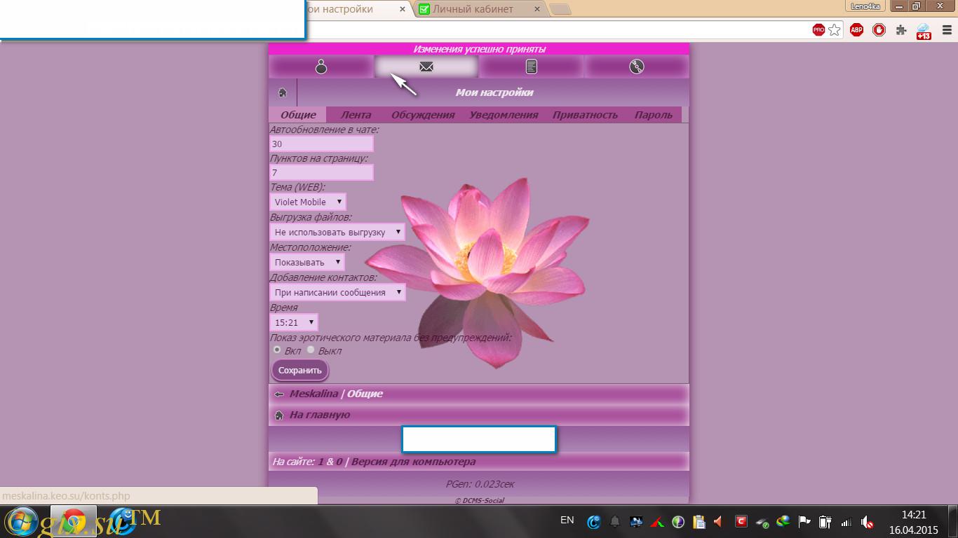Click the Сохранить button

300,371
